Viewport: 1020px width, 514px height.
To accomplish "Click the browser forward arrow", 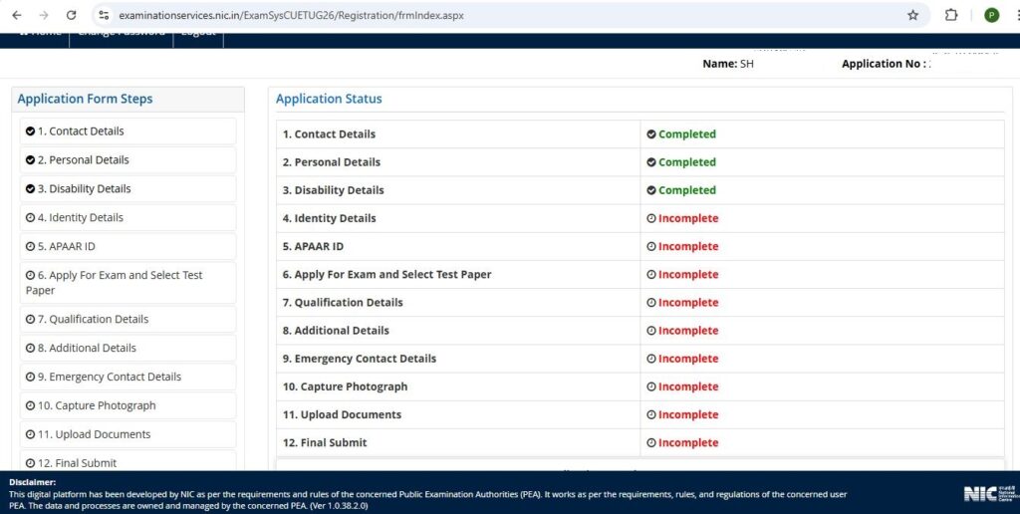I will (43, 15).
